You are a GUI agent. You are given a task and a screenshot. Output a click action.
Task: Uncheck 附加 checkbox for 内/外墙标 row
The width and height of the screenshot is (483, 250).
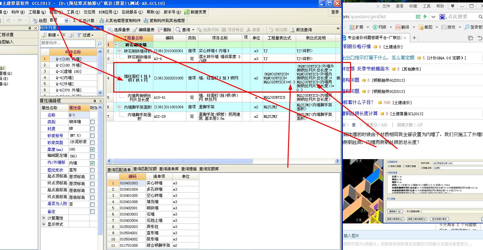coord(93,163)
